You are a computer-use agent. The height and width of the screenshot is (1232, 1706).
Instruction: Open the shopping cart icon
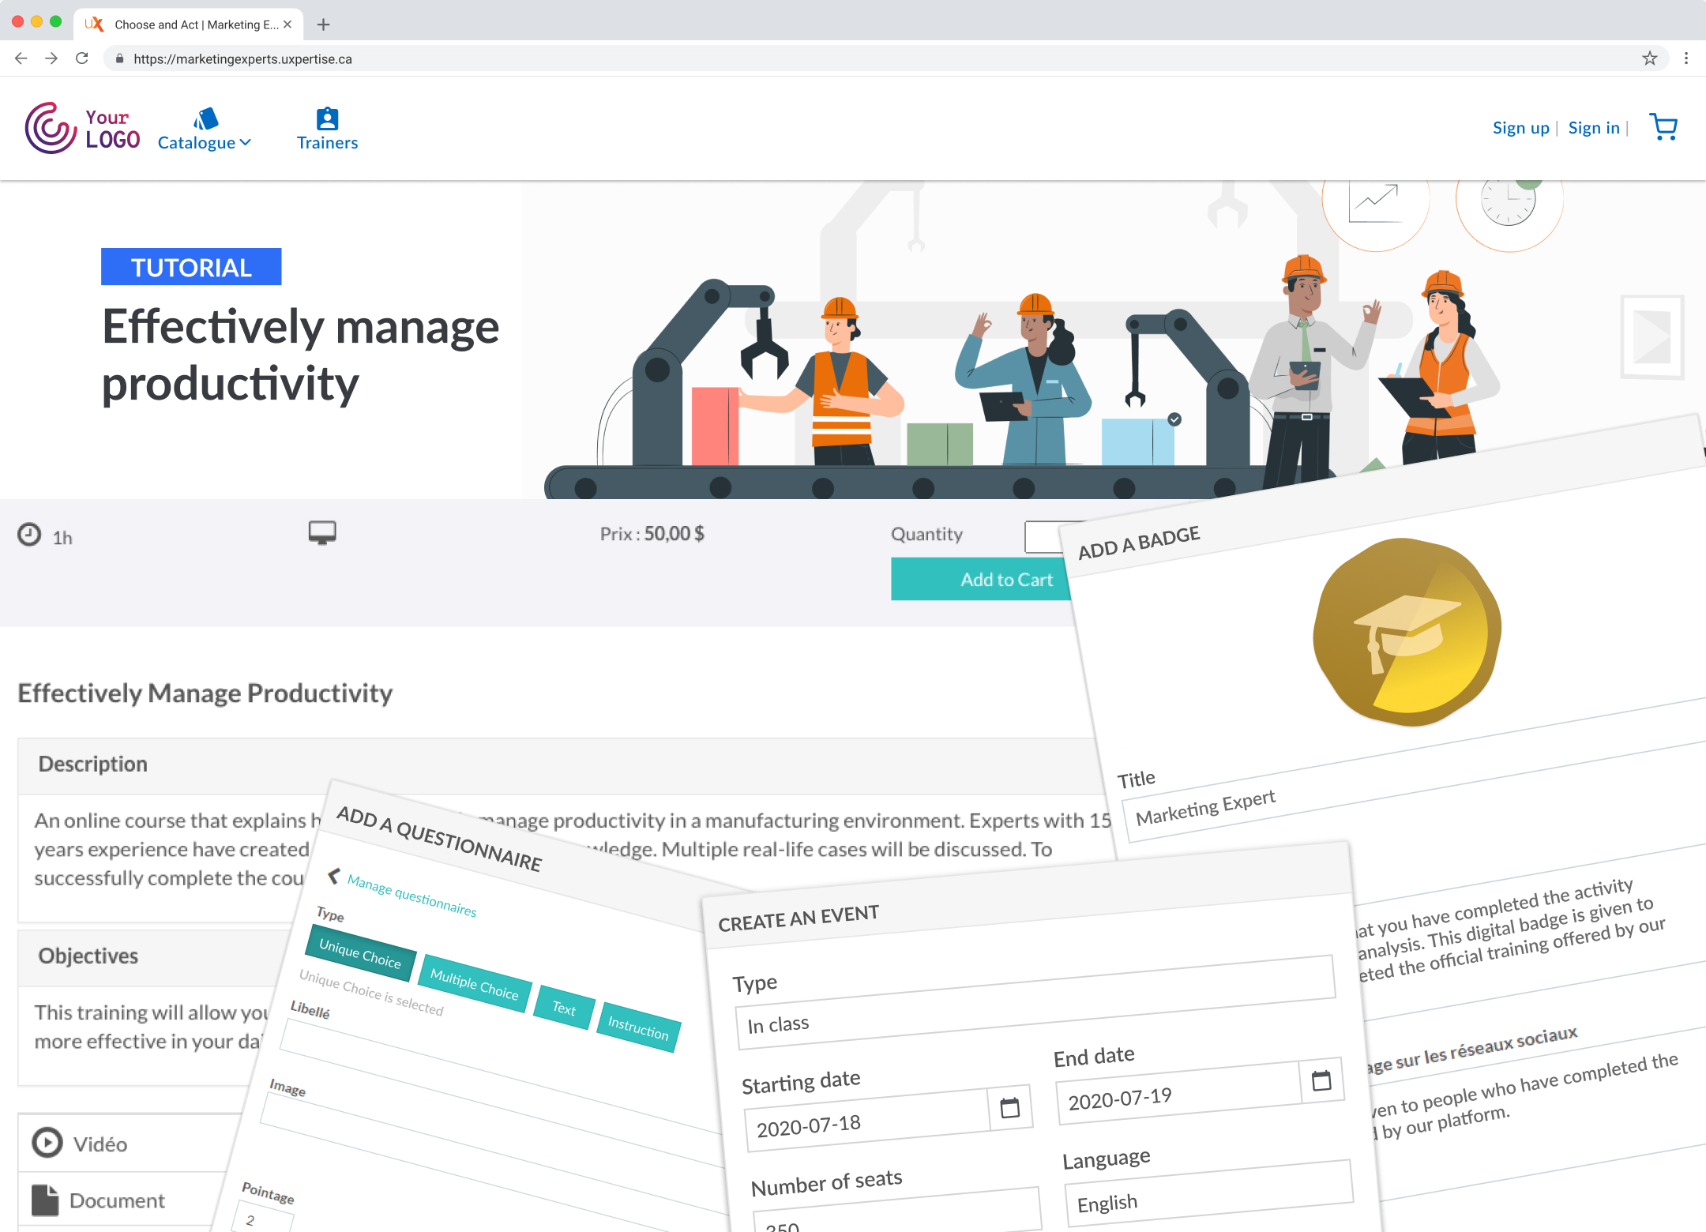click(x=1663, y=127)
